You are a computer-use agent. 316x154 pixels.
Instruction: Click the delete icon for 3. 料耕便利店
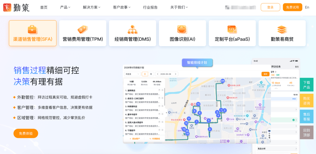tap(159, 106)
